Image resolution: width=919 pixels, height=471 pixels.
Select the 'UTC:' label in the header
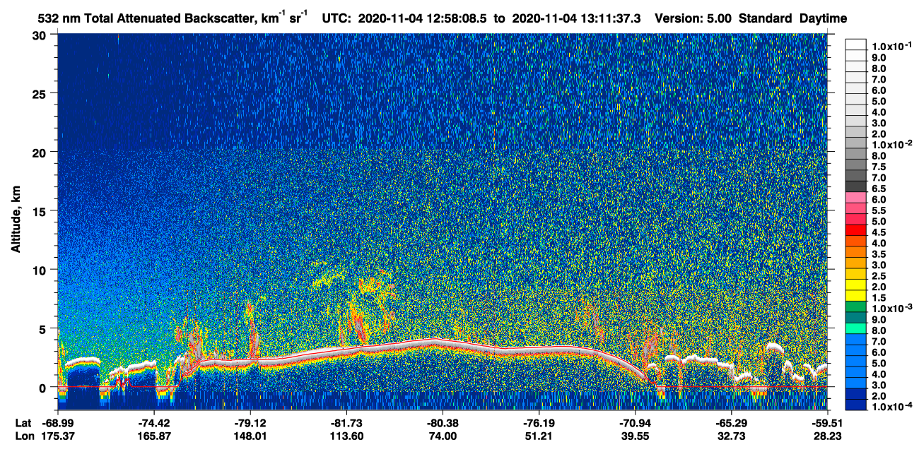pyautogui.click(x=336, y=18)
